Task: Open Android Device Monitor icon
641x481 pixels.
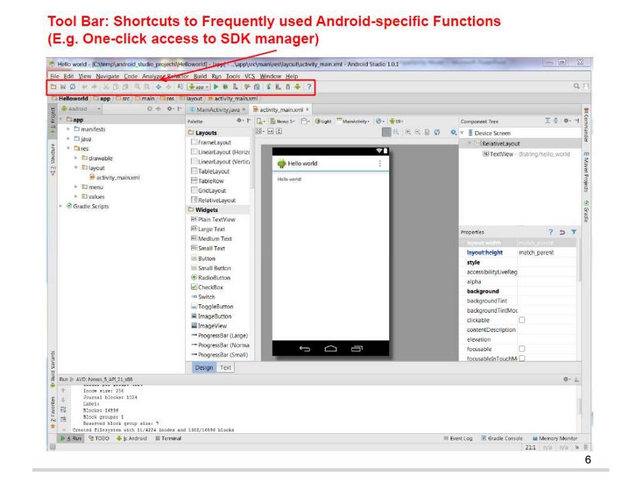Action: coord(298,86)
